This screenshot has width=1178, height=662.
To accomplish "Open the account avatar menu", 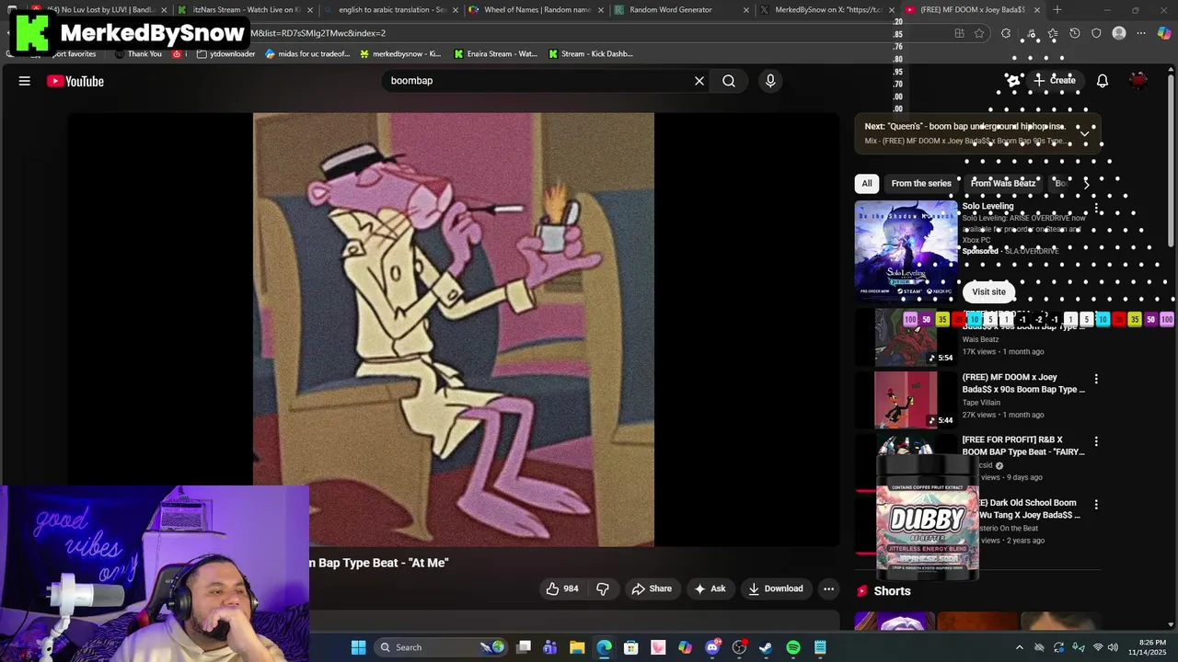I will [x=1139, y=81].
